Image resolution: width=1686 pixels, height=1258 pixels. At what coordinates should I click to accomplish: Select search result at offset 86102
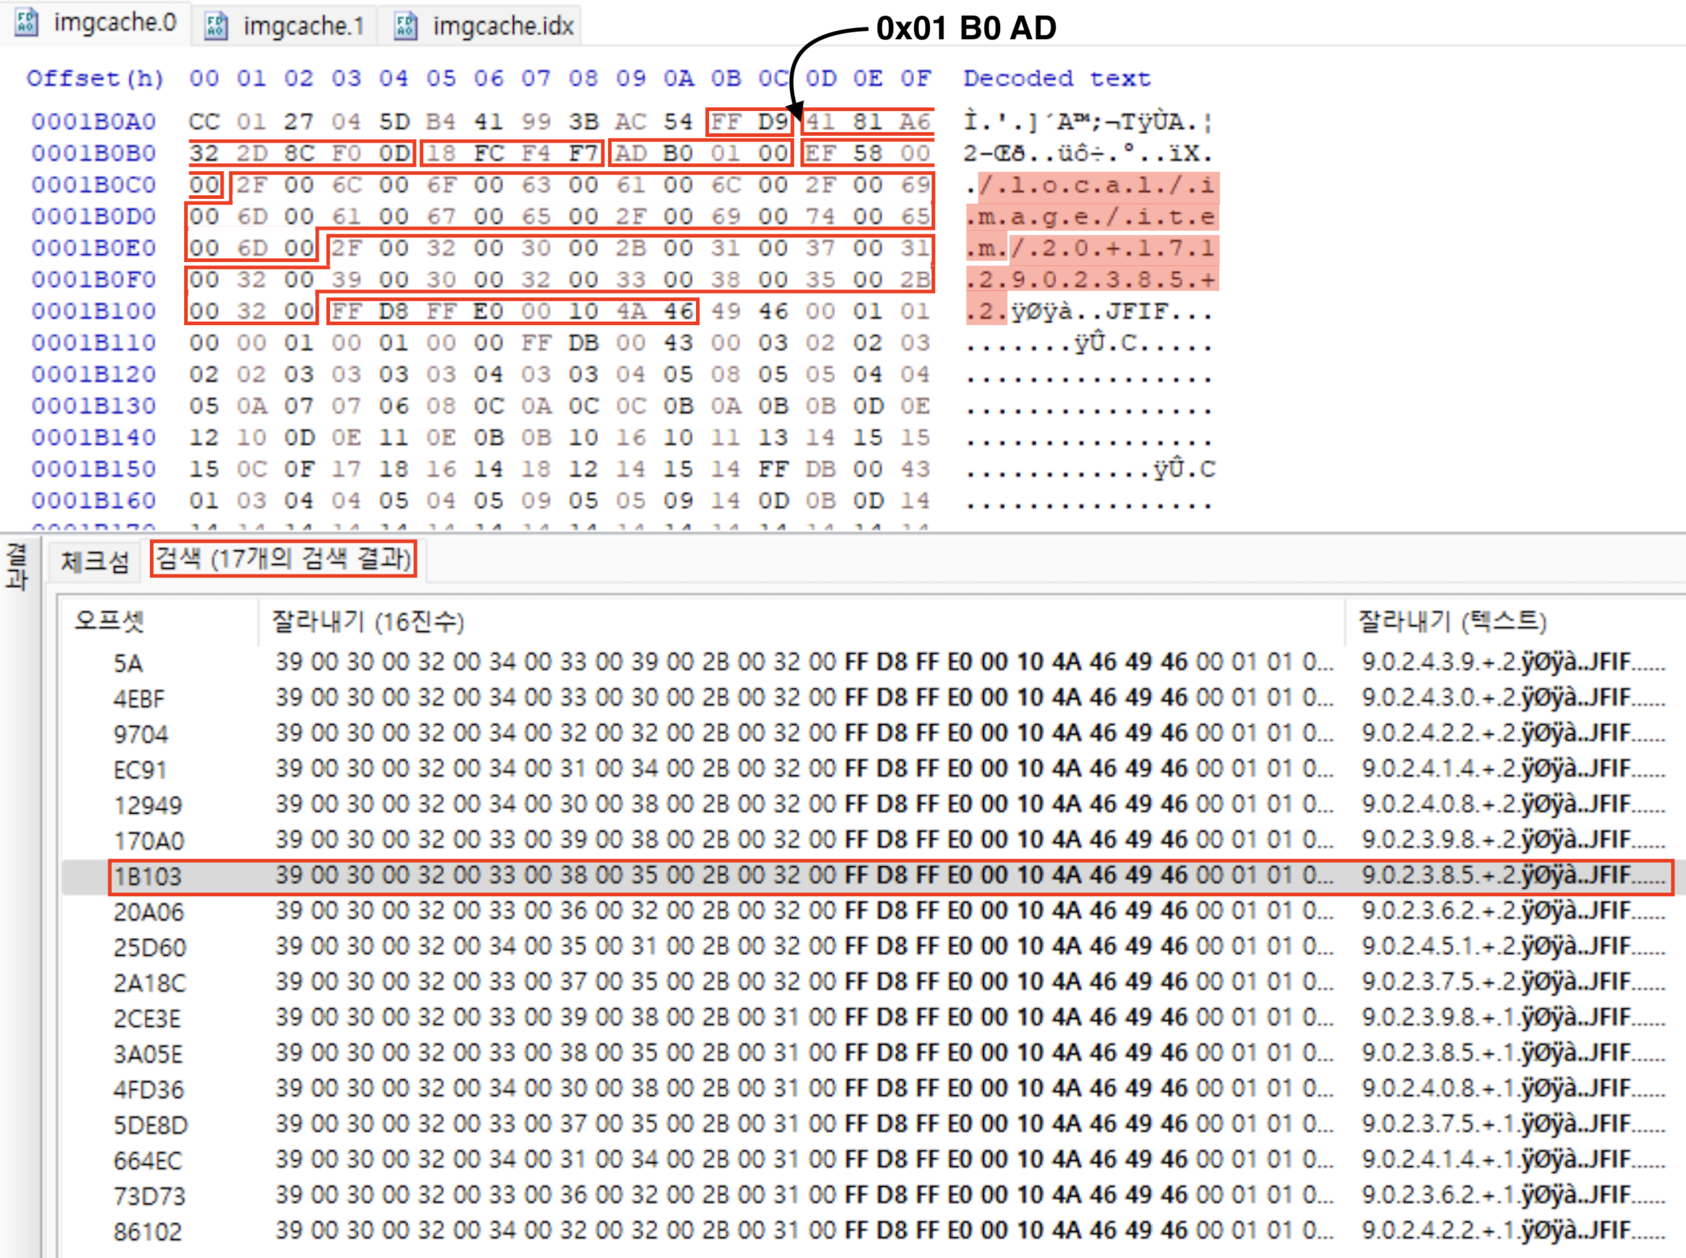click(148, 1231)
